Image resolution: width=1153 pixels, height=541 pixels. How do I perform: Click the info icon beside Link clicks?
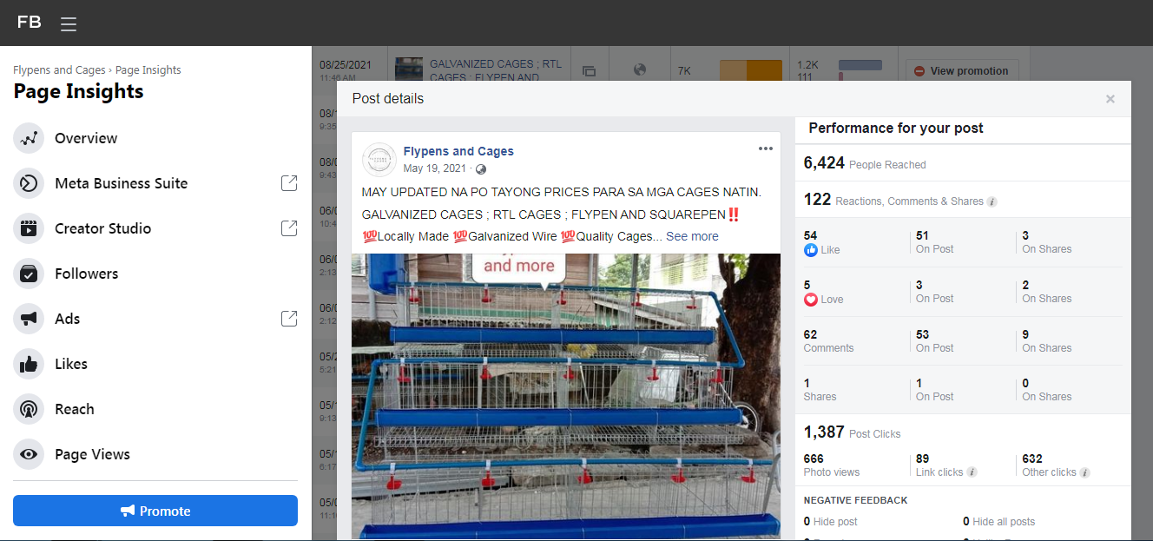(972, 472)
